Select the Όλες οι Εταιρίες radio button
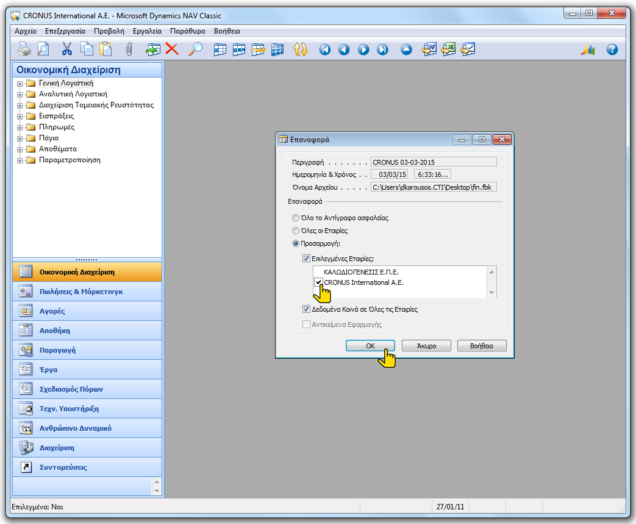The image size is (636, 524). 296,231
